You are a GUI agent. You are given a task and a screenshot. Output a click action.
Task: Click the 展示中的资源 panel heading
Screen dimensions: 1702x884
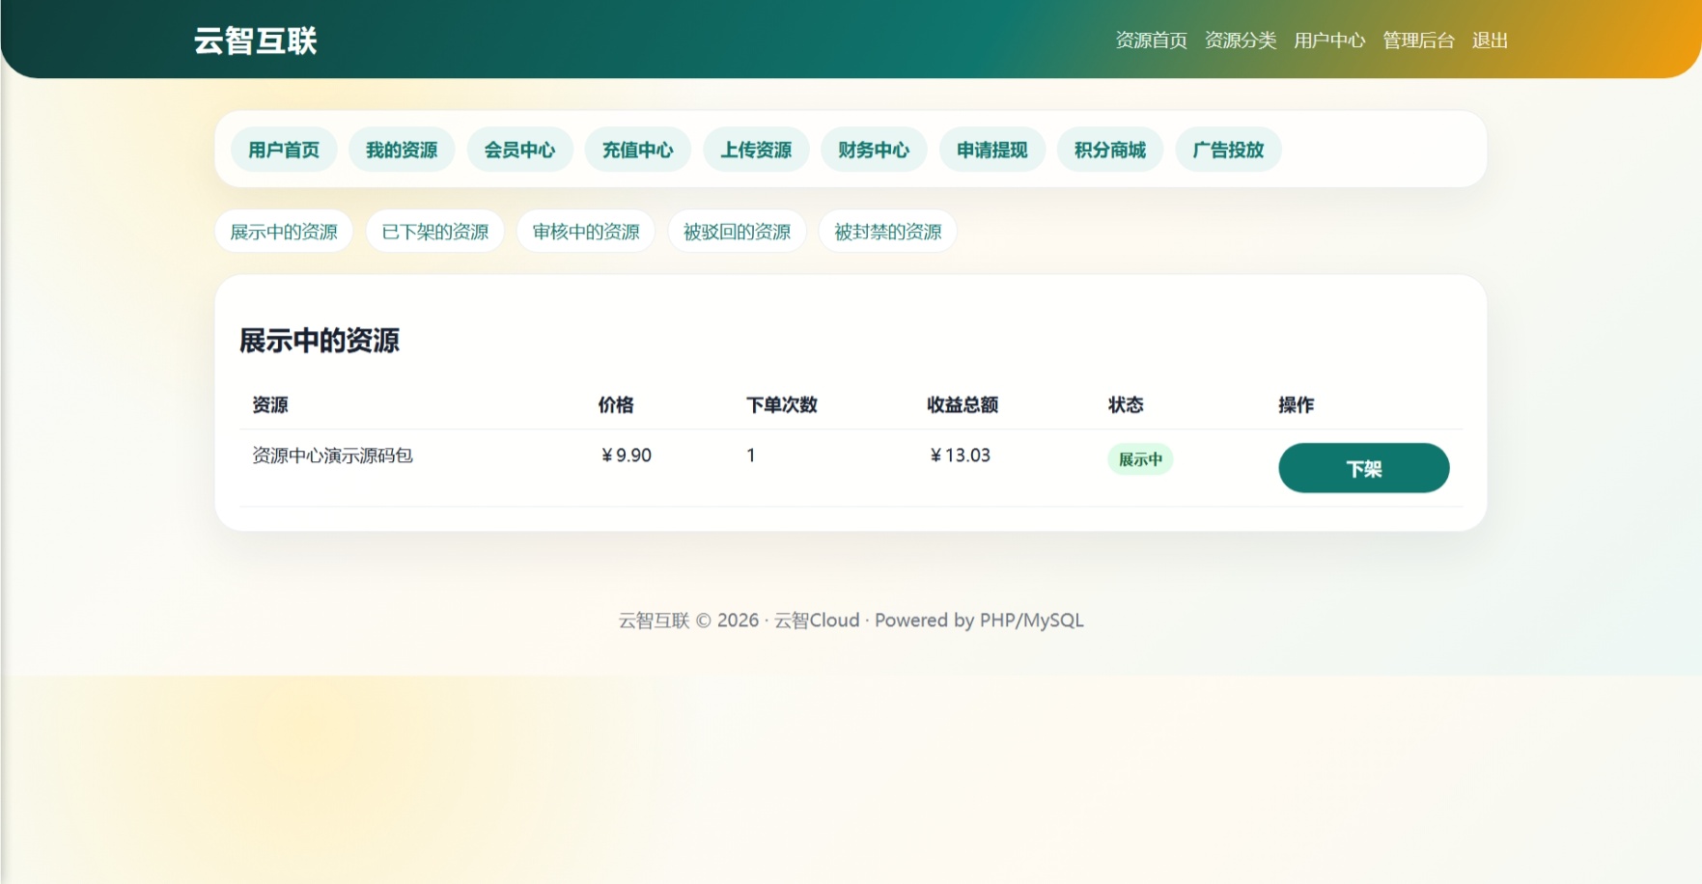(320, 341)
